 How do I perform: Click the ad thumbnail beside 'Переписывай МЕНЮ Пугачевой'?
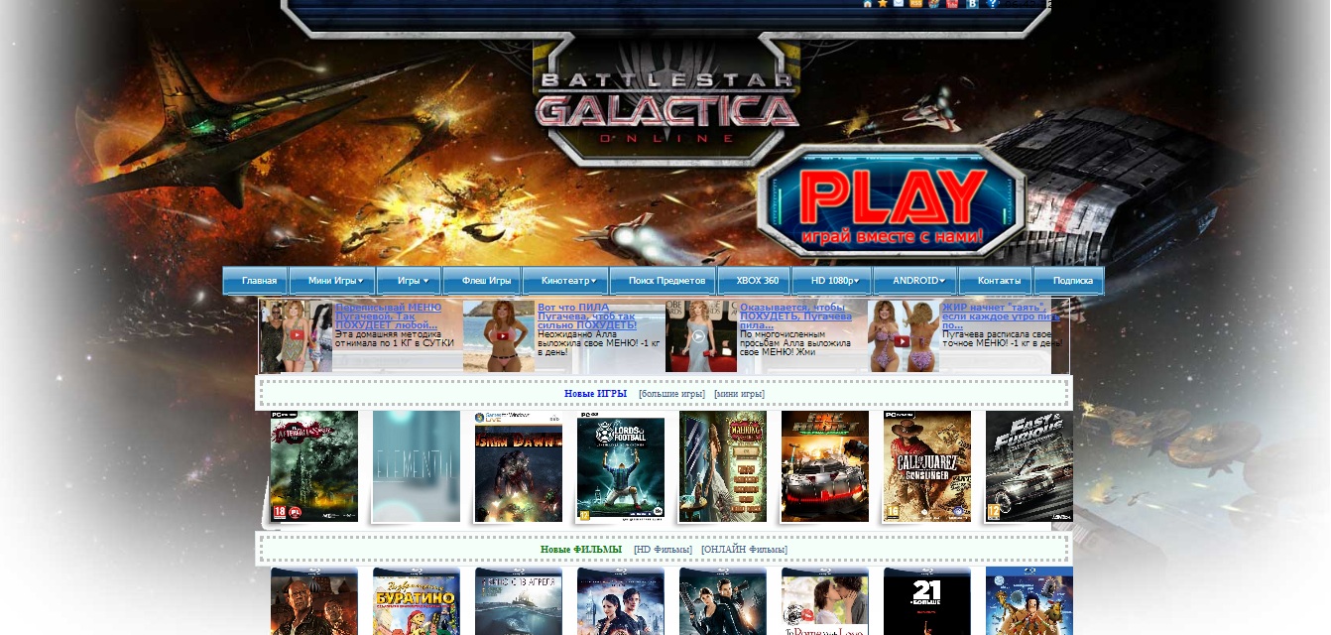click(297, 336)
